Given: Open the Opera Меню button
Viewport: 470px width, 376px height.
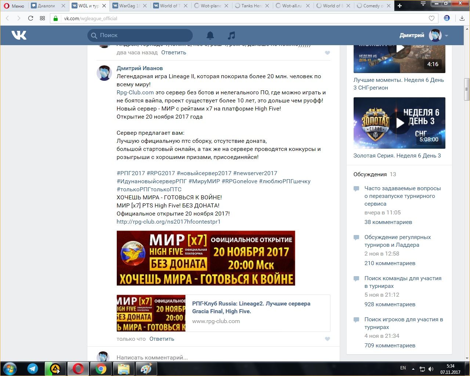Looking at the screenshot, I should [x=14, y=6].
